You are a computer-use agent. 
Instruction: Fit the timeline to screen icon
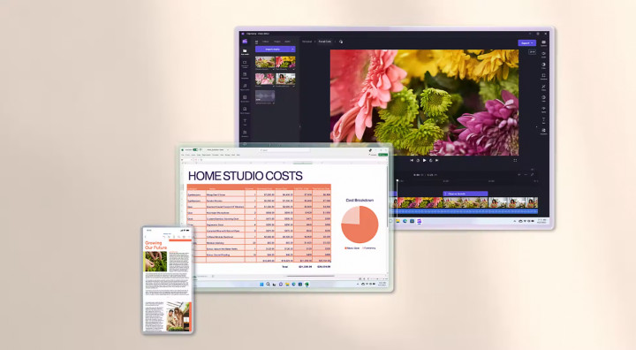point(532,175)
